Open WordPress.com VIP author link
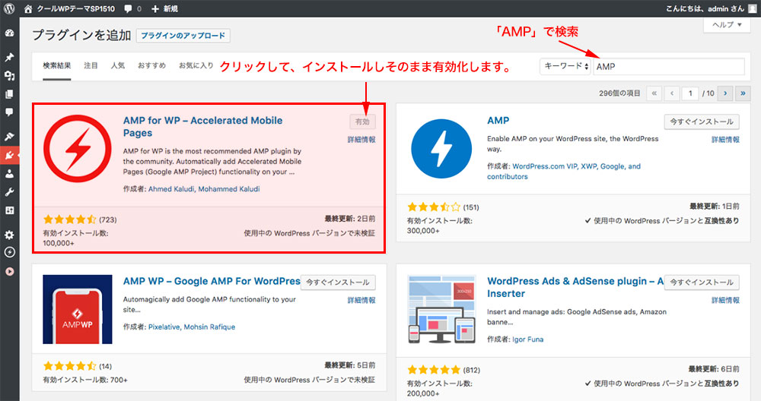The image size is (761, 401). (545, 166)
